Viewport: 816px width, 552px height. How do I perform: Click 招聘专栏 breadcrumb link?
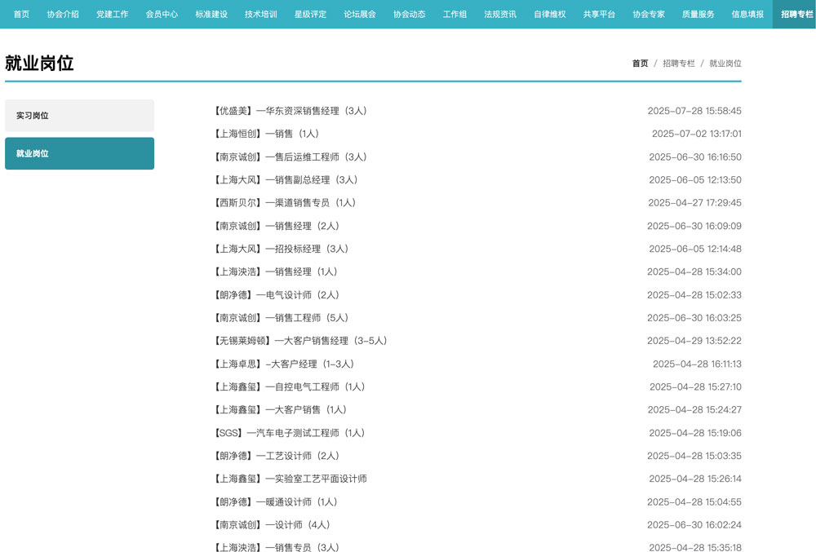(x=678, y=64)
